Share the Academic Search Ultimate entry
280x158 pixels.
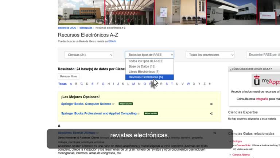[214, 133]
